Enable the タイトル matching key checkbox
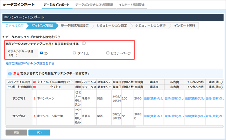 74,53
